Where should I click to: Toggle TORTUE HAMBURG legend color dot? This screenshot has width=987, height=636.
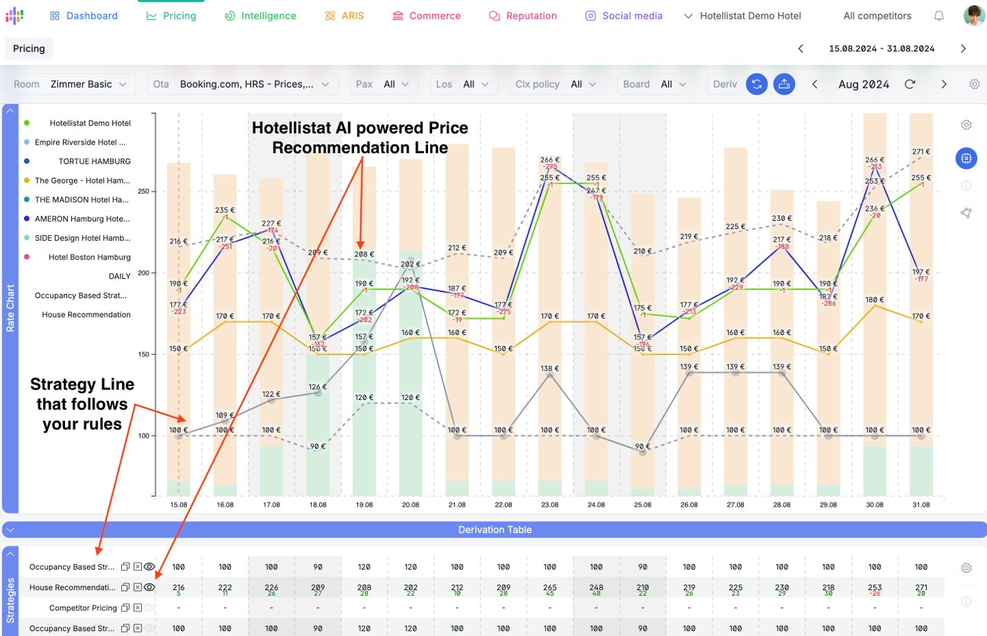click(27, 161)
